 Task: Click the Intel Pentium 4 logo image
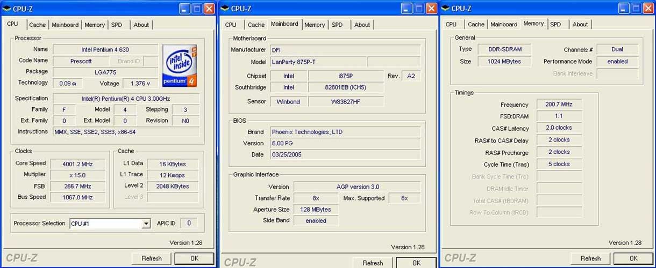click(x=180, y=66)
